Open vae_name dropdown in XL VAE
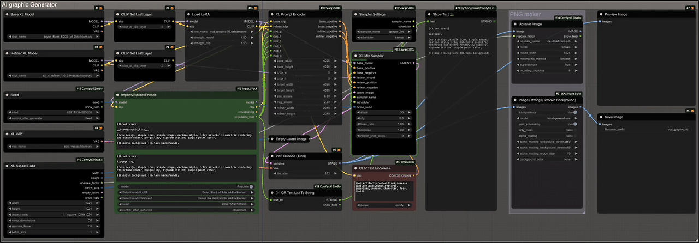The height and width of the screenshot is (243, 699). 53,147
